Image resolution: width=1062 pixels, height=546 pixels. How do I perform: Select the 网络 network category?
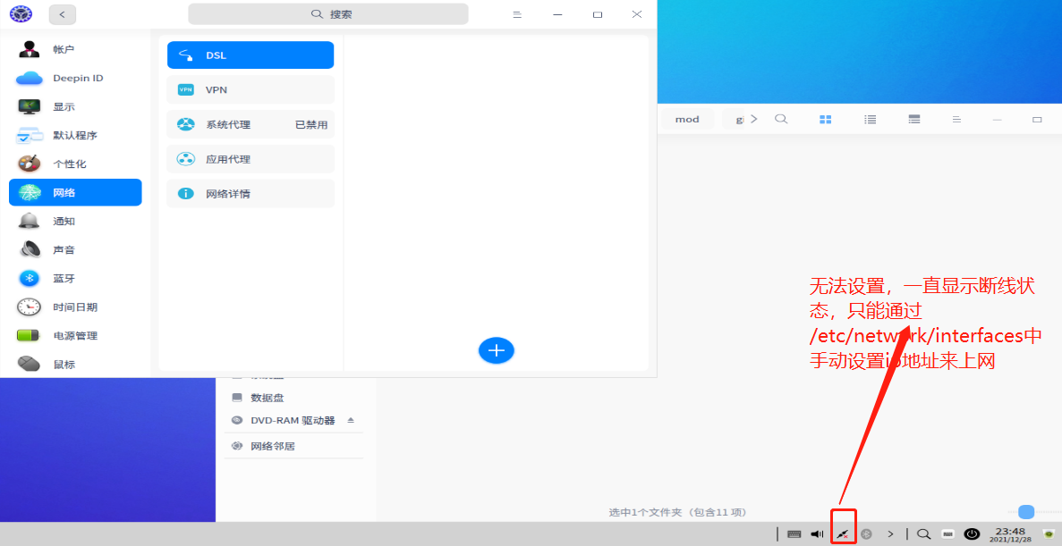pos(75,192)
